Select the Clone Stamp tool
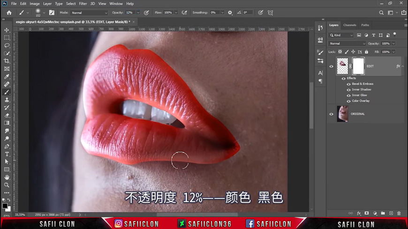Screen dimensions: 408x229 coord(7,100)
